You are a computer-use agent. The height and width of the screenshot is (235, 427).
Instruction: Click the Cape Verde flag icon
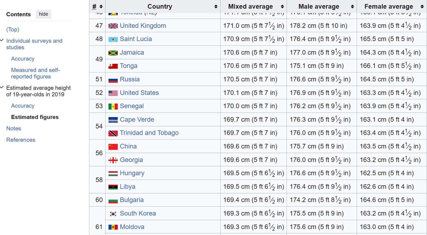click(113, 120)
